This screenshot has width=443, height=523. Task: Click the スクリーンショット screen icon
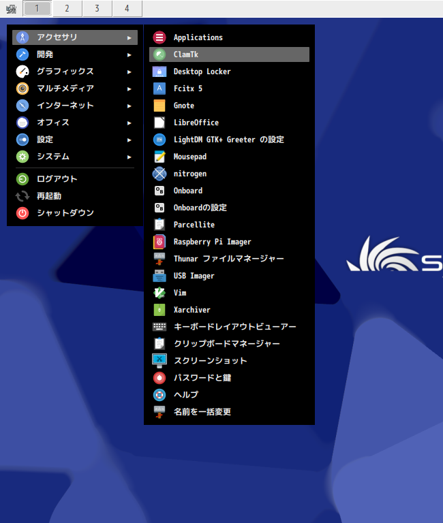(159, 360)
